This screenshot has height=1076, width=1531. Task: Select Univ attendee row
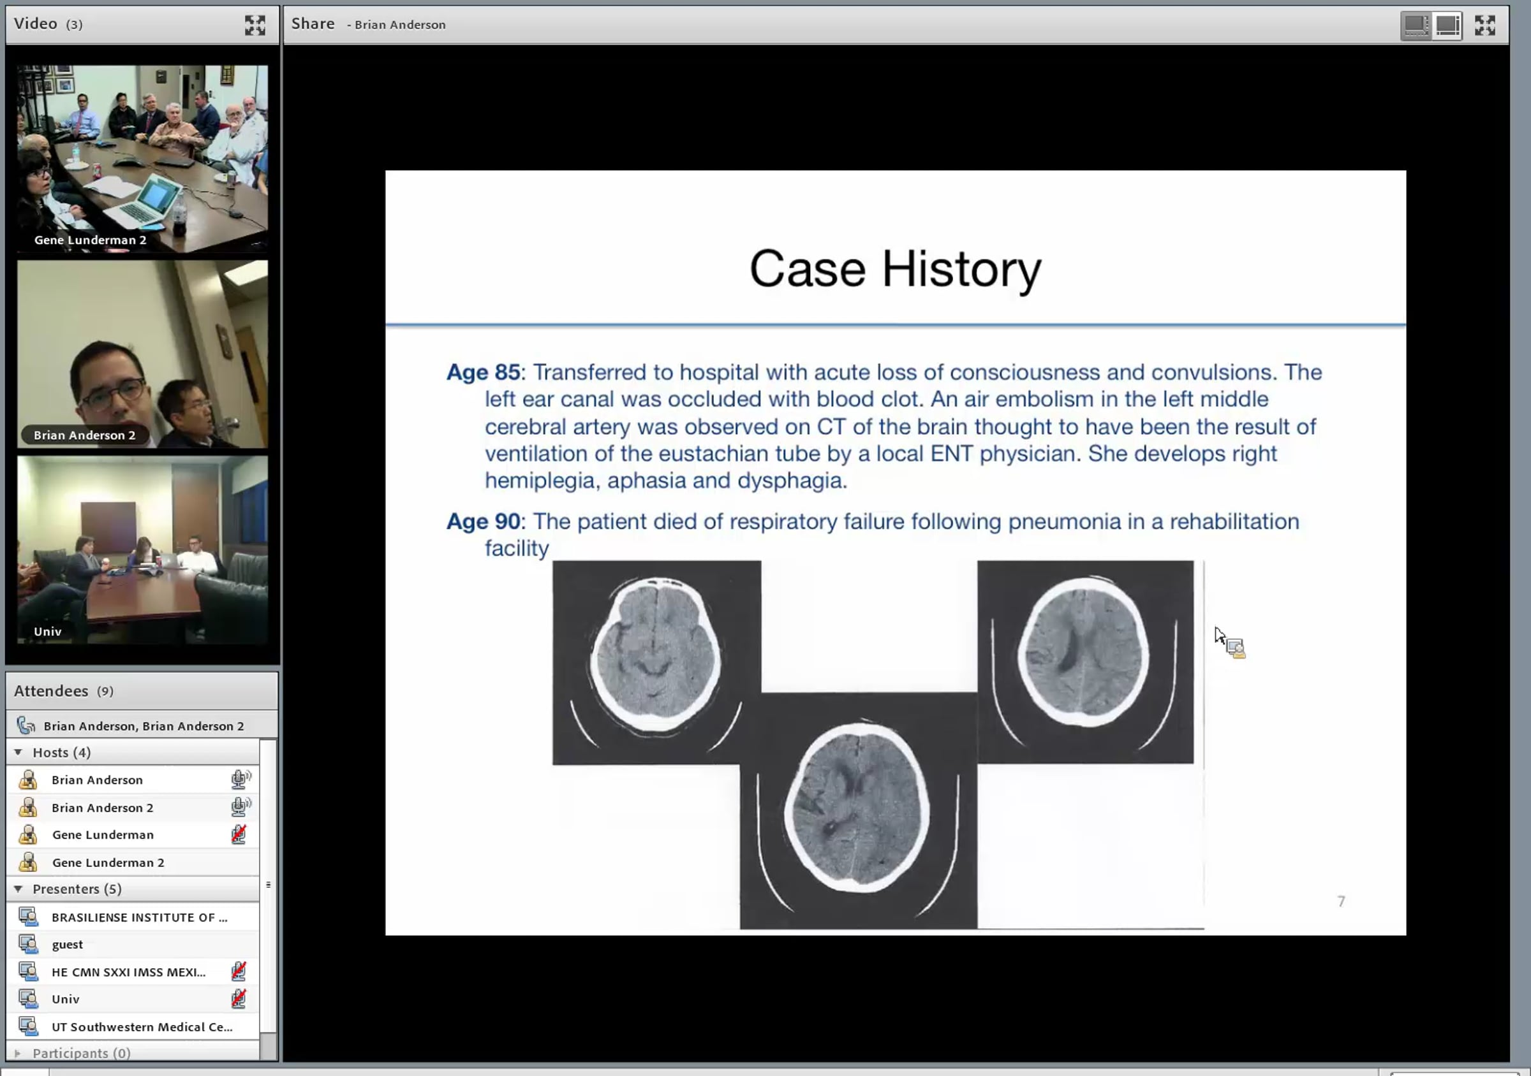click(x=133, y=999)
